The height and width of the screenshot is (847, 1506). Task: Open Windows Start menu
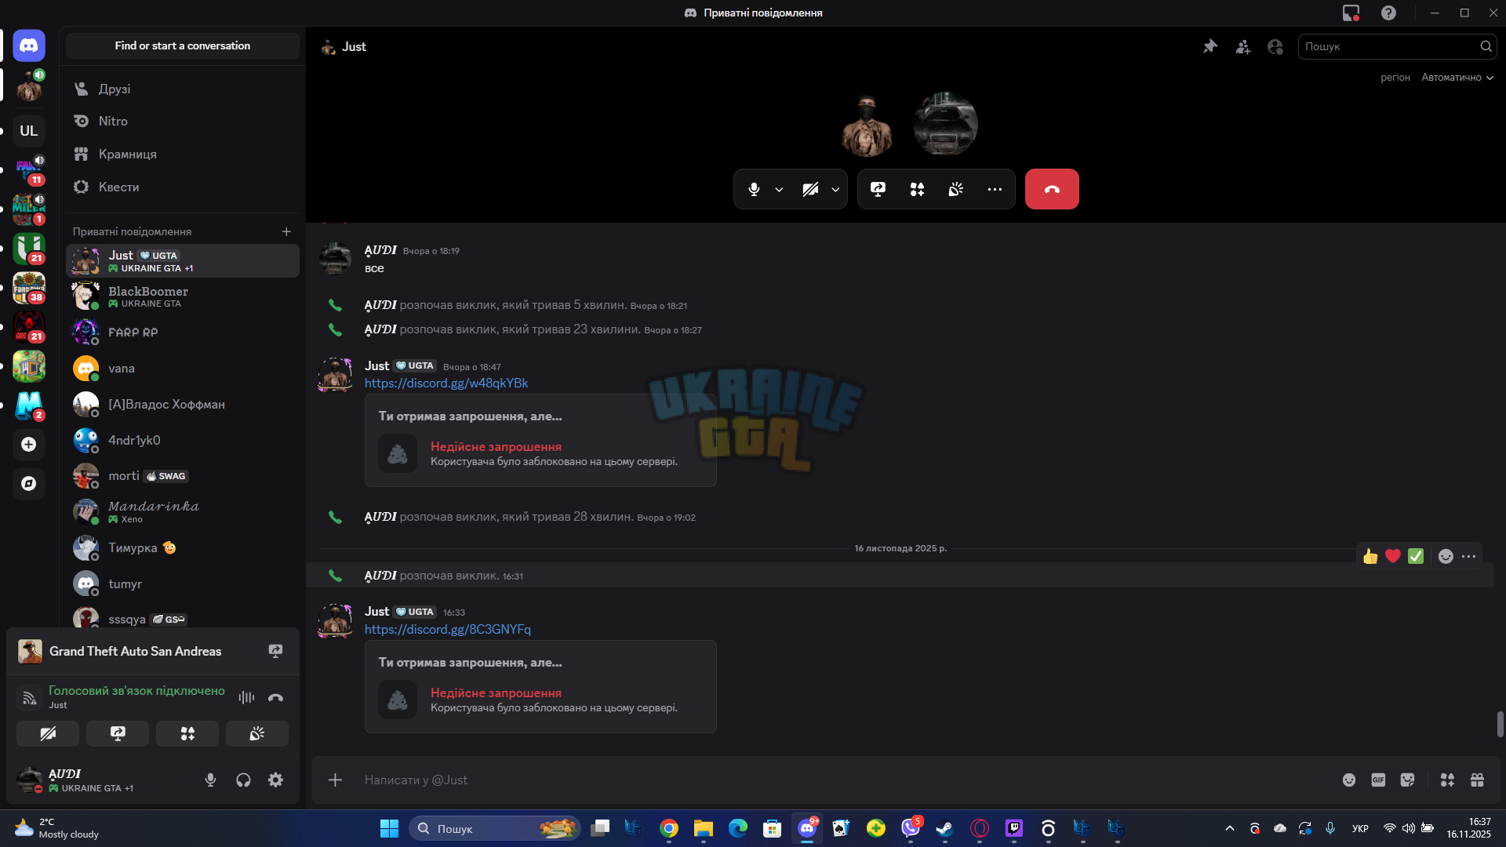(389, 829)
